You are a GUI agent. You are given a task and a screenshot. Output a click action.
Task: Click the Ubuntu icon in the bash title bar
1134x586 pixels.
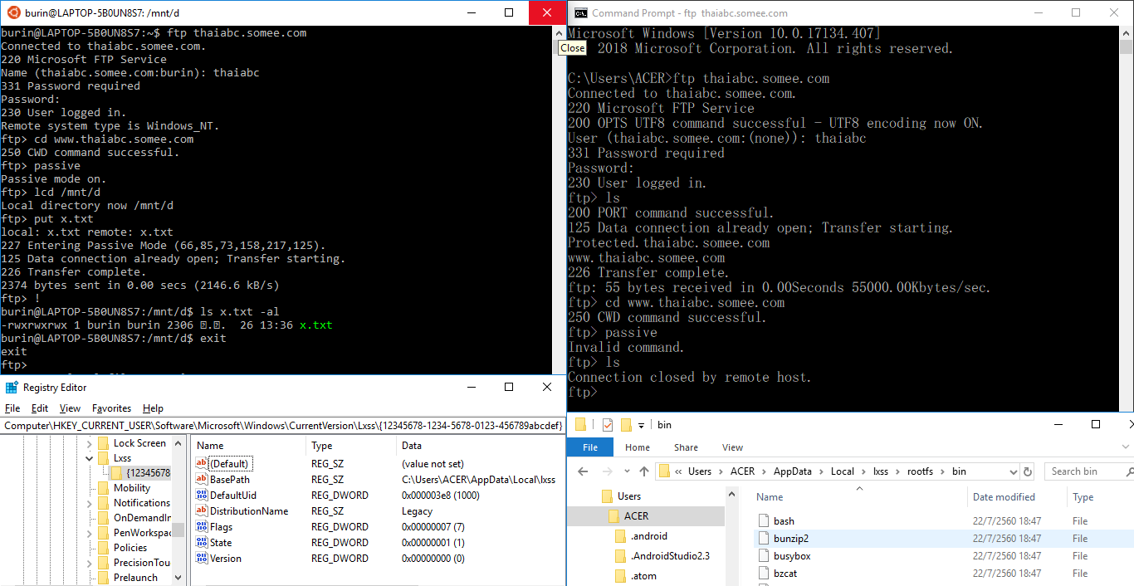point(11,12)
